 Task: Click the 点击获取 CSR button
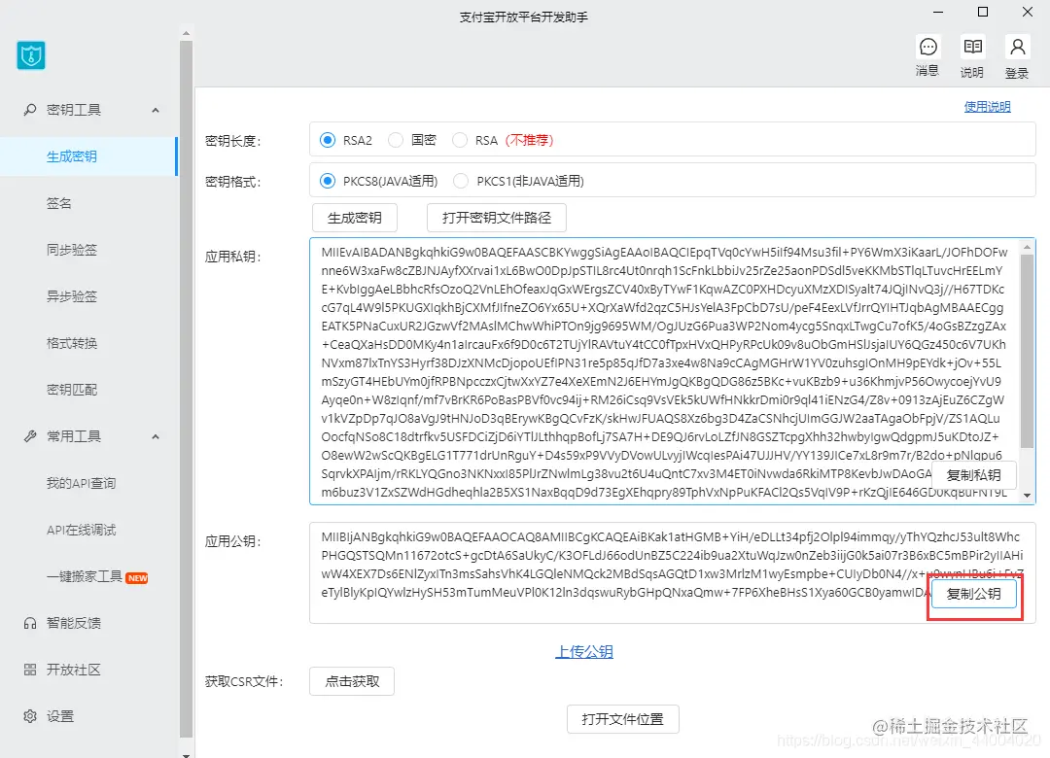point(352,681)
